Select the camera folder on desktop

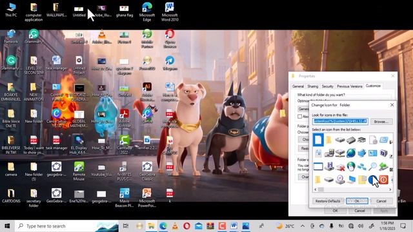point(11,169)
